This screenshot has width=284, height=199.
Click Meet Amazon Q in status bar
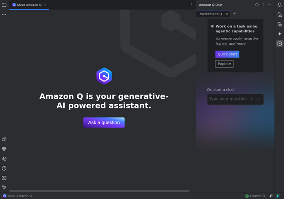[x=17, y=196]
